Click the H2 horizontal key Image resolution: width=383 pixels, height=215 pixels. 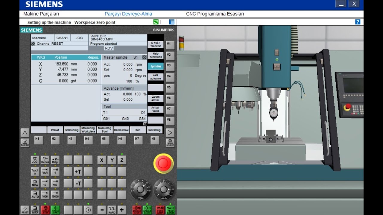click(x=55, y=140)
